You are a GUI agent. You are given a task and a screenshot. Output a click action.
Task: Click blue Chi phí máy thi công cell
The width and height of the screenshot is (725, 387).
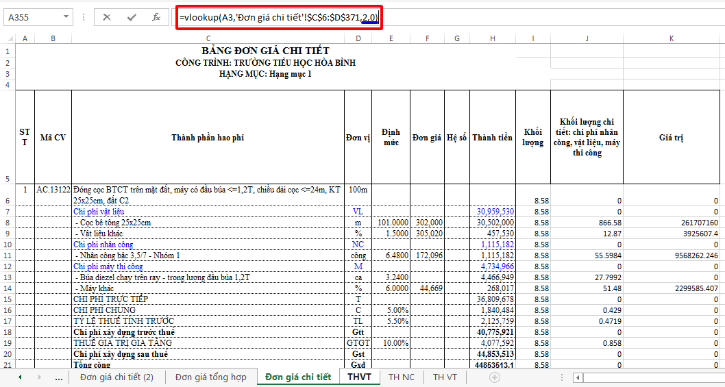pos(208,266)
